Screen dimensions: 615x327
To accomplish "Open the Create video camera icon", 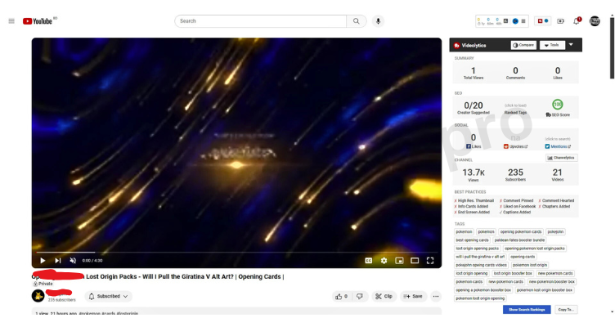I will coord(560,21).
